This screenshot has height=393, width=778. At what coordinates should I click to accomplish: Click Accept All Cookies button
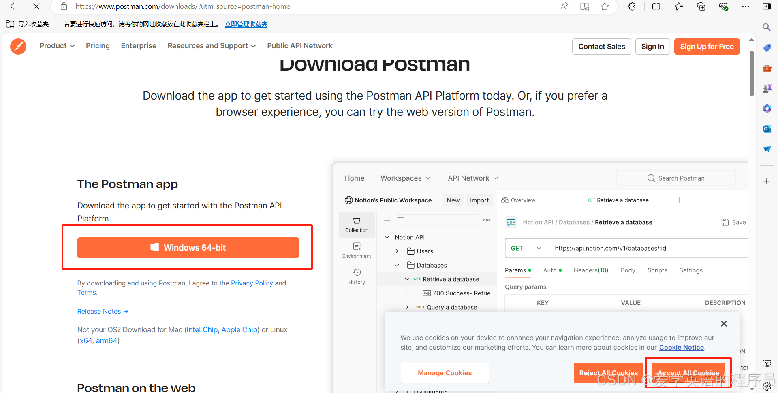point(688,373)
